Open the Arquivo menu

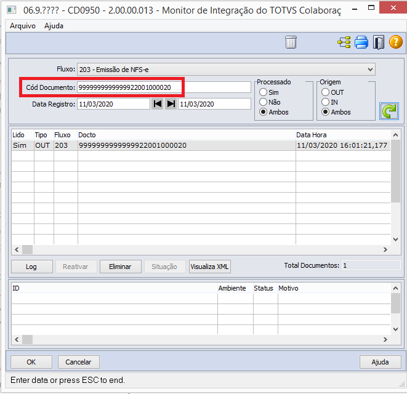point(23,26)
